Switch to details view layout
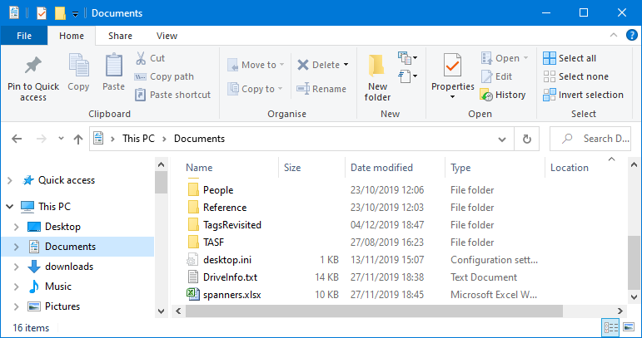Viewport: 642px width, 338px height. (610, 328)
